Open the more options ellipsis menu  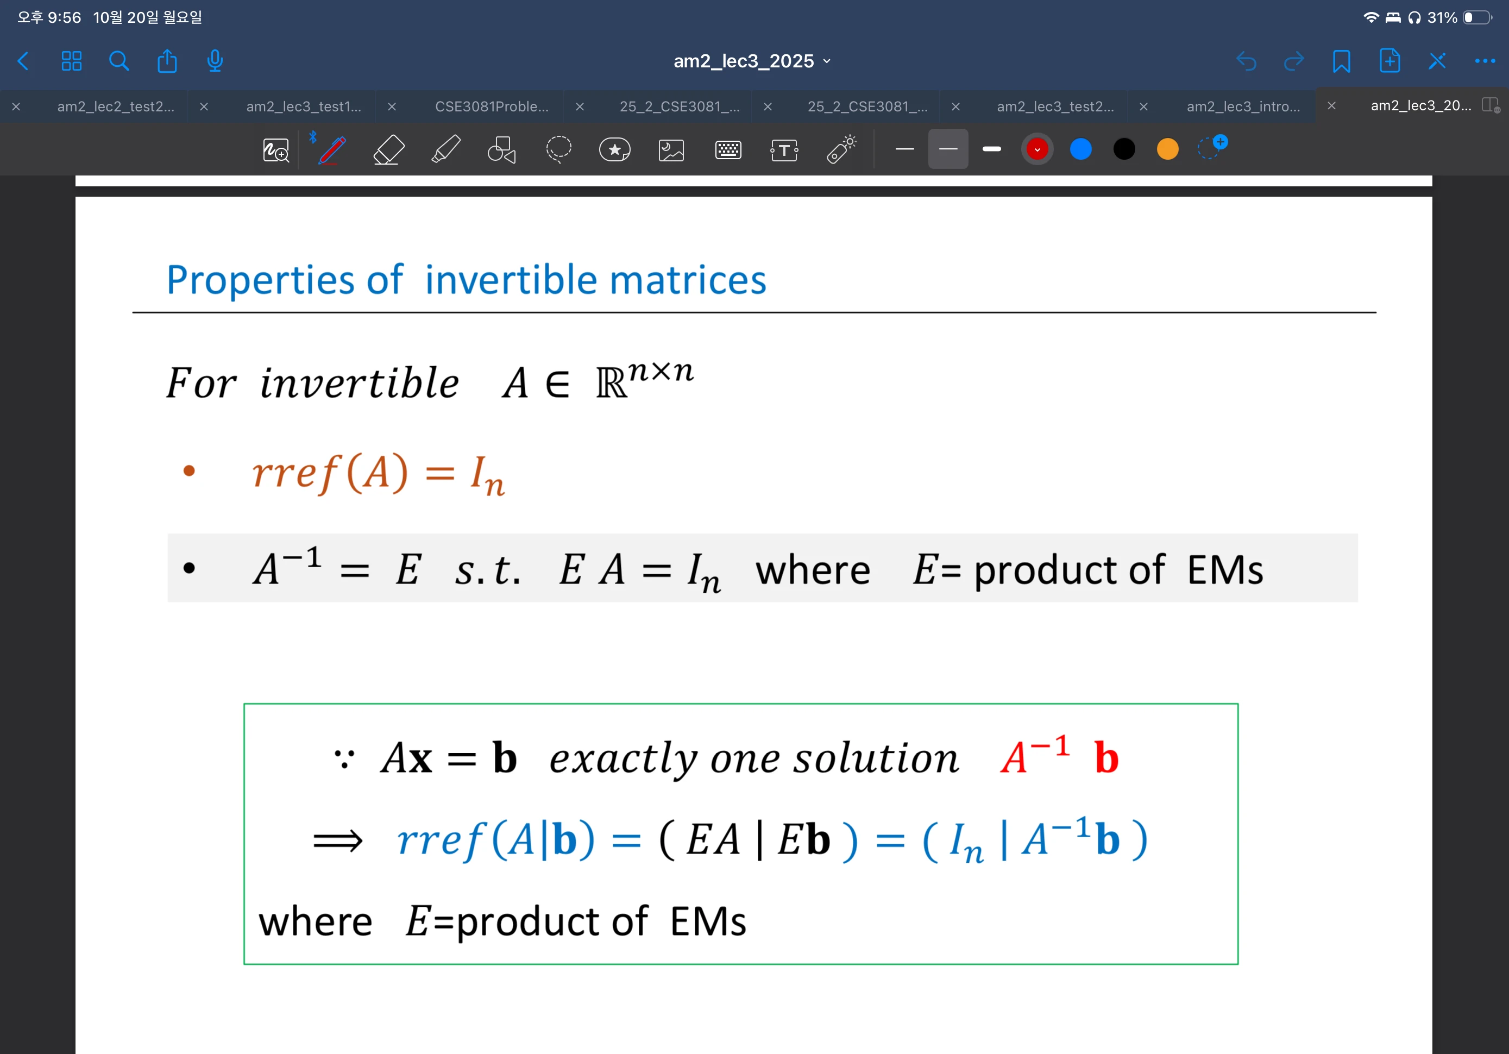(x=1485, y=61)
